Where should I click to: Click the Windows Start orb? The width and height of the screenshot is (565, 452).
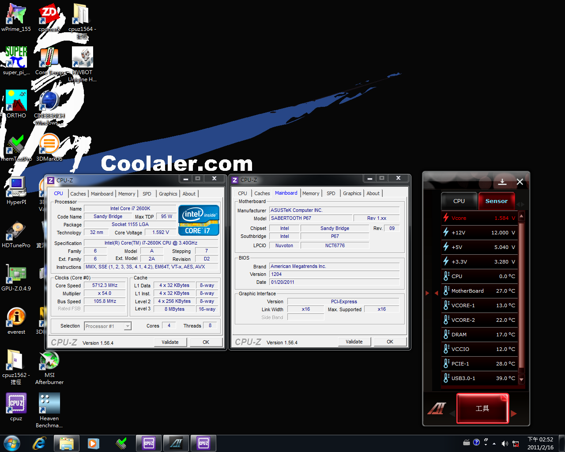[12, 443]
